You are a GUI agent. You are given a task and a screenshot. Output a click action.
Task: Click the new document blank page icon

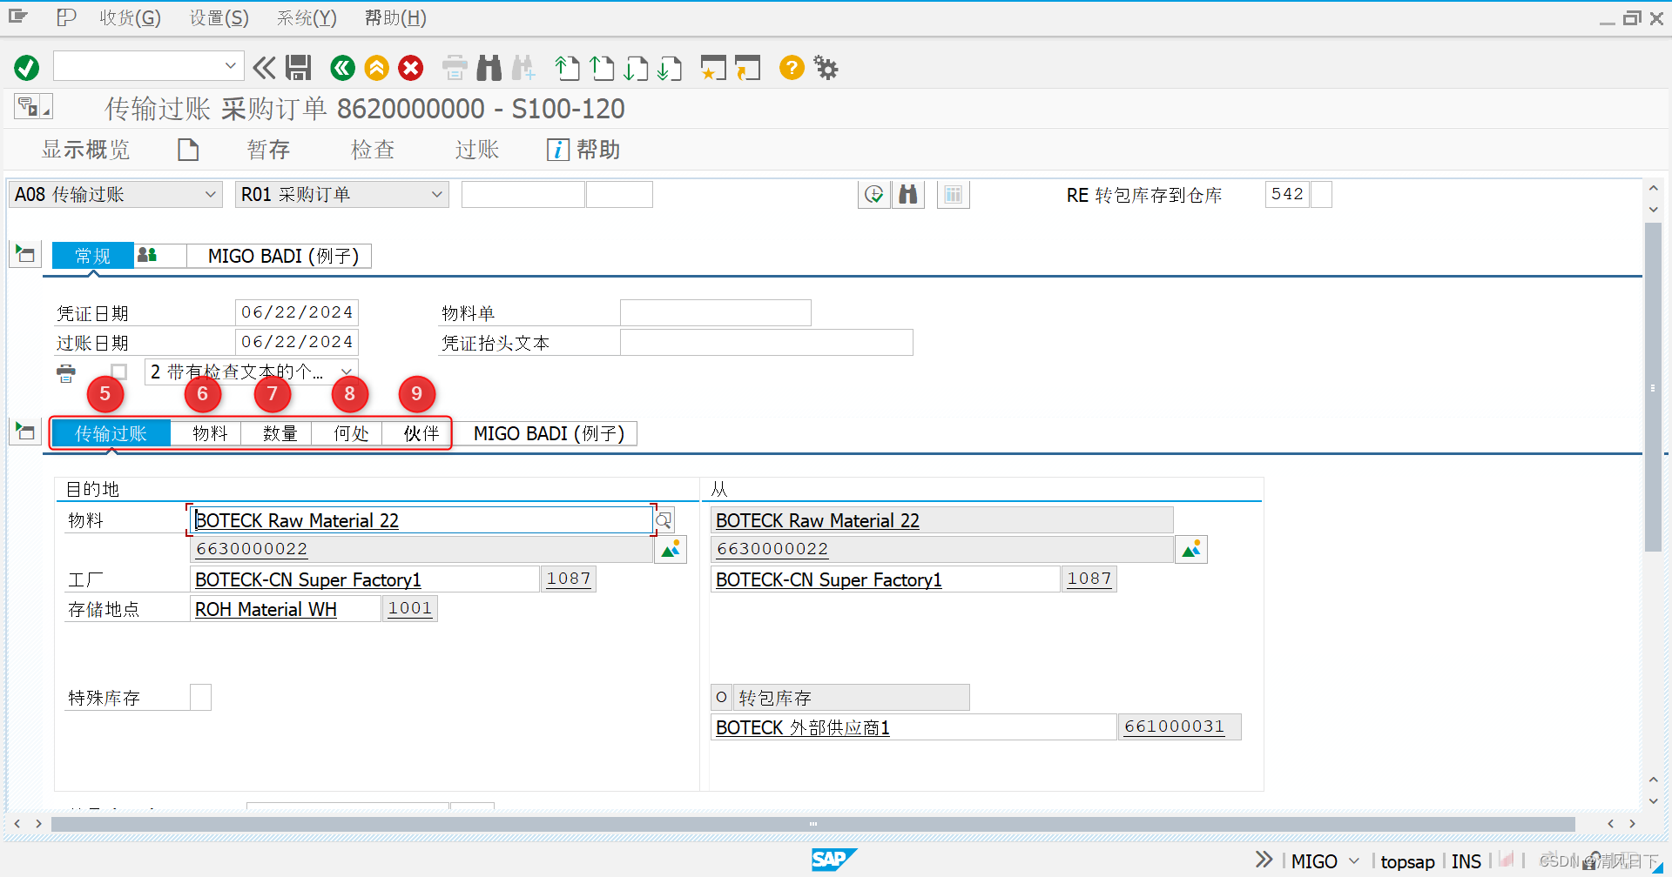[188, 150]
